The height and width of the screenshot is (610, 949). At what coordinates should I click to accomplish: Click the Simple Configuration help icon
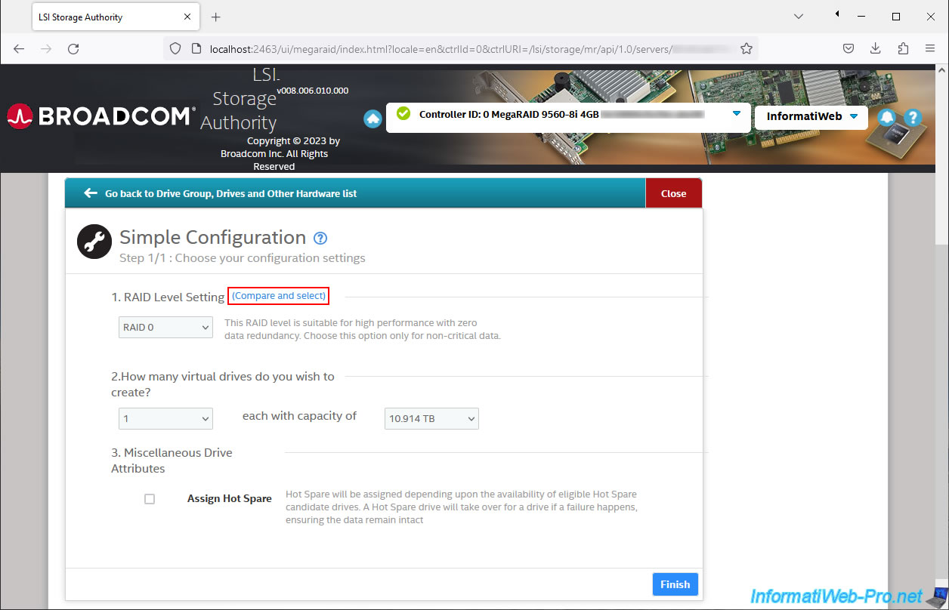click(320, 239)
